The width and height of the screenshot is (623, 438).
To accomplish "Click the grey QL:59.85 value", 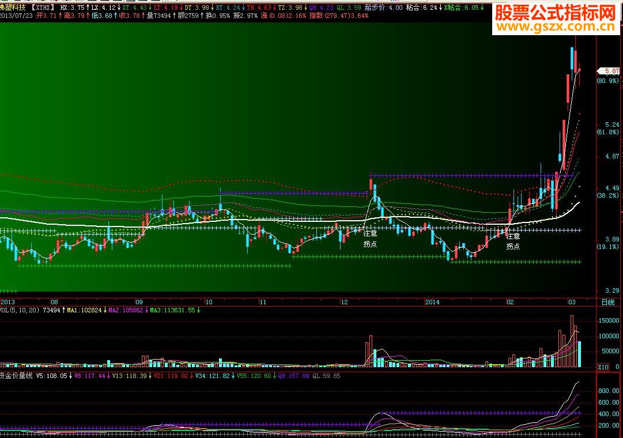I will point(327,376).
